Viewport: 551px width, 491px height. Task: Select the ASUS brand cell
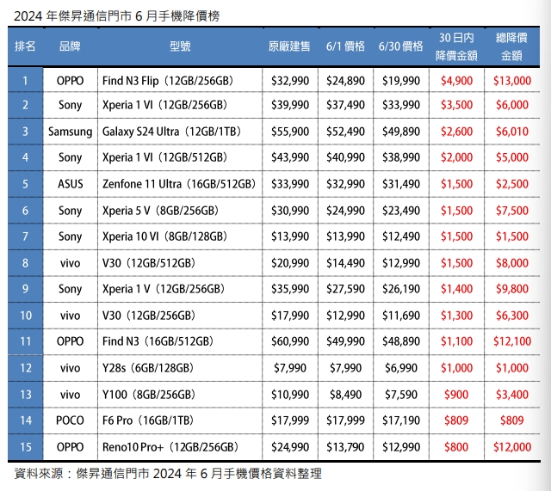[70, 184]
